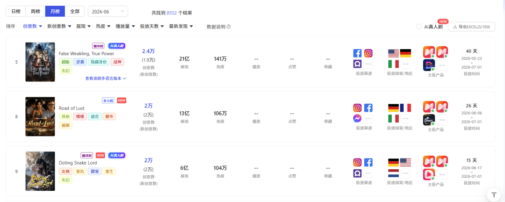The image size is (505, 202).
Task: Click Netherlands flag in Doting Snake Lord row
Action: click(393, 173)
